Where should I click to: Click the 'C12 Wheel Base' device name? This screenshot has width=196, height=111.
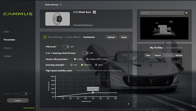(82, 12)
